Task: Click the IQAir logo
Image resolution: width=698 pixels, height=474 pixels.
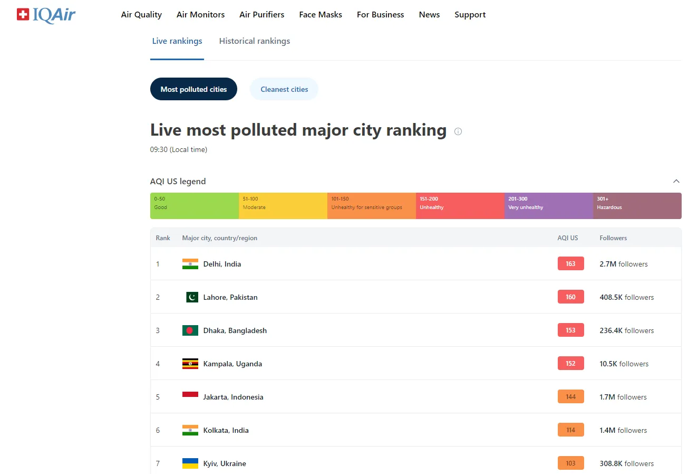Action: (x=46, y=15)
